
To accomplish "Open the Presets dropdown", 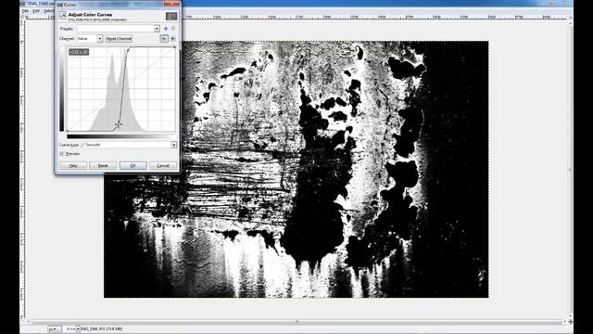I will tap(118, 29).
